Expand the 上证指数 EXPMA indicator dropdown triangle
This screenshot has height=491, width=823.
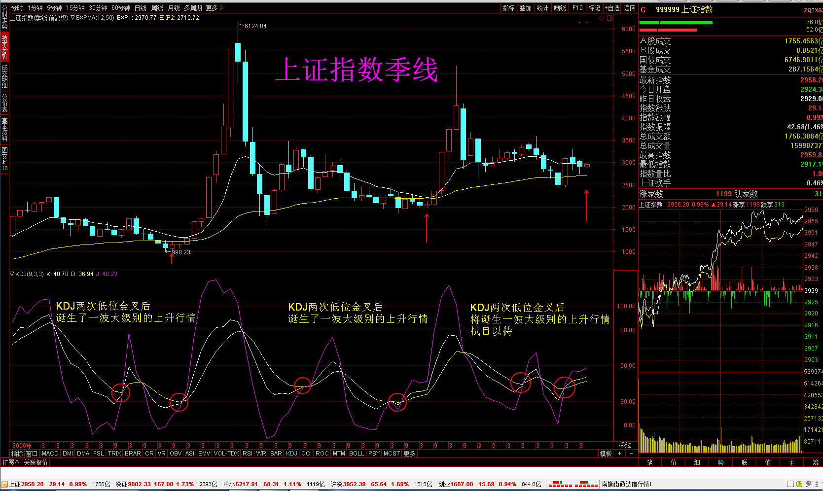point(72,18)
